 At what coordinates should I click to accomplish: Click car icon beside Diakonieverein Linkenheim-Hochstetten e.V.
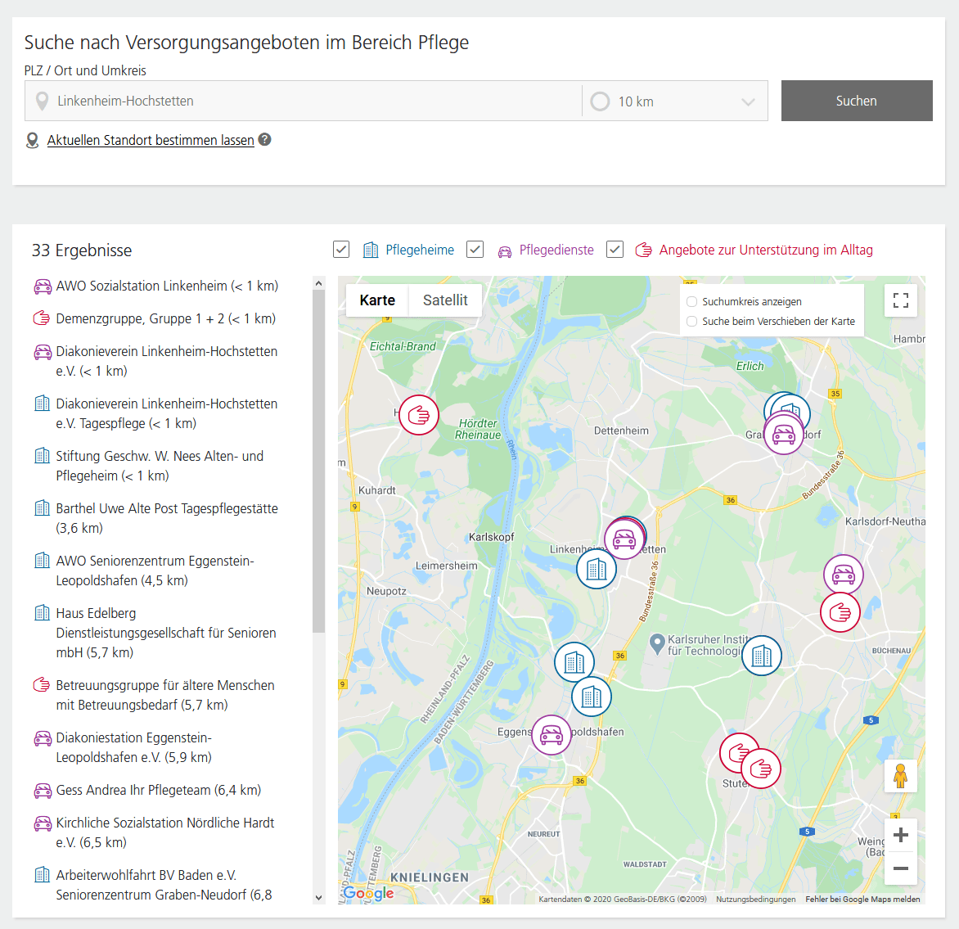tap(43, 353)
